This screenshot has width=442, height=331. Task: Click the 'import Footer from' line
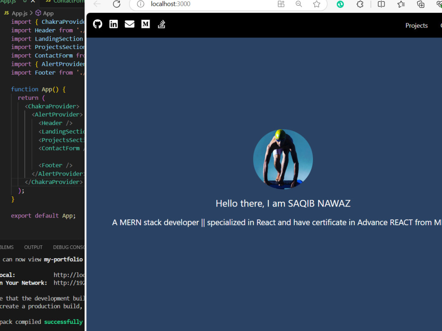[48, 73]
